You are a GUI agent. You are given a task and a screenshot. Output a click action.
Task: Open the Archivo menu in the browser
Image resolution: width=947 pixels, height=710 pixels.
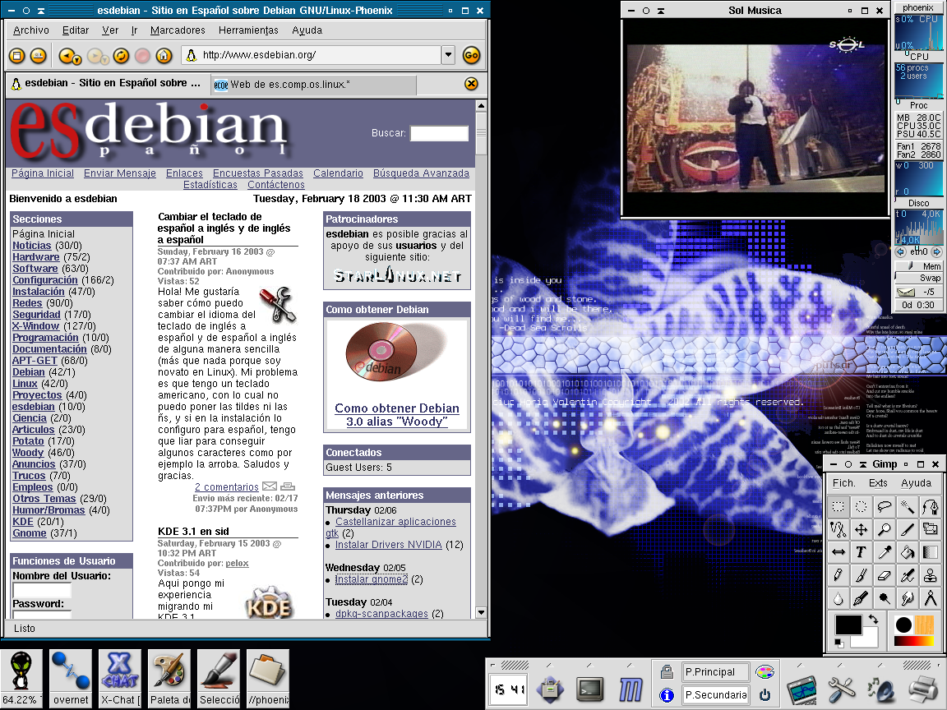tap(31, 30)
